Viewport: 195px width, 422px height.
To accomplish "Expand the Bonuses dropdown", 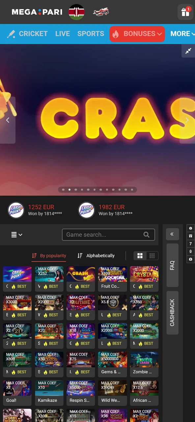I will tap(137, 34).
